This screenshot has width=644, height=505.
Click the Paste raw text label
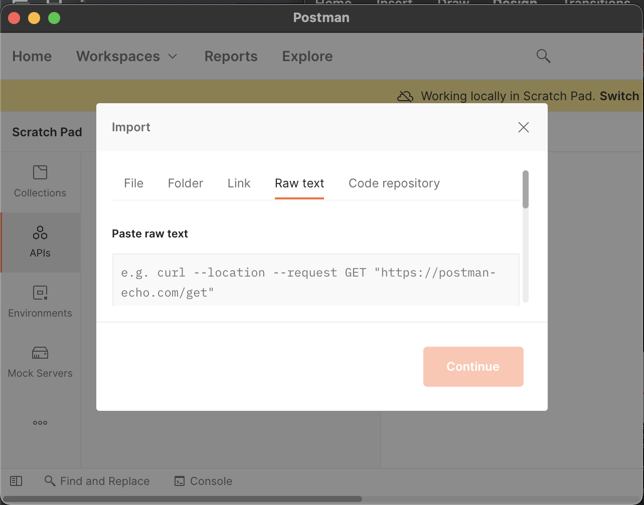coord(150,233)
